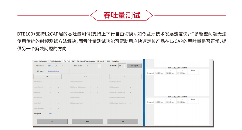Screen dimensions: 242x130
Task: Select the Run Test tab
Action: tap(67, 61)
